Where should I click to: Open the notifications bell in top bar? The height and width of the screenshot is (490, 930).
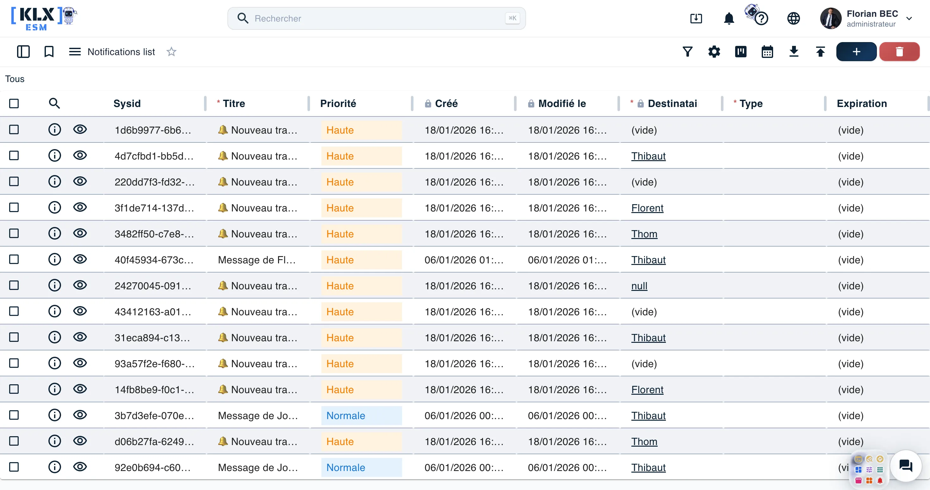coord(729,18)
